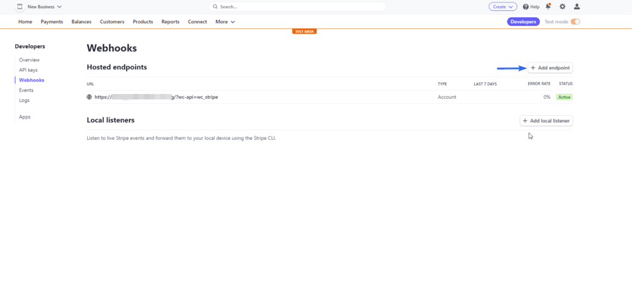The width and height of the screenshot is (632, 281).
Task: Select Events in sidebar
Action: 26,90
